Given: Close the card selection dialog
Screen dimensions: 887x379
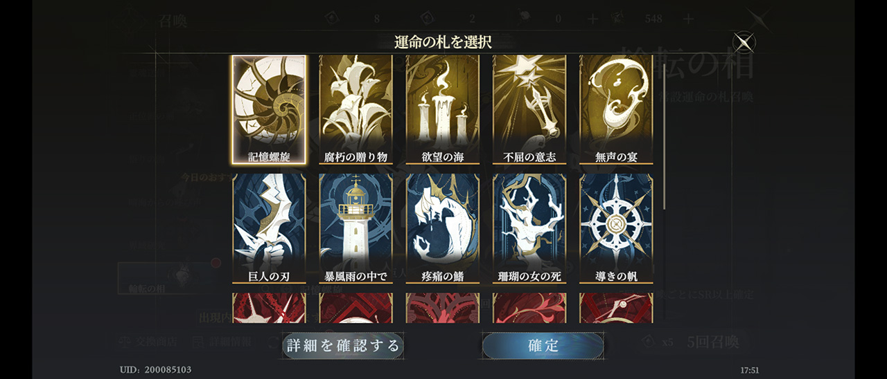Looking at the screenshot, I should tap(744, 43).
